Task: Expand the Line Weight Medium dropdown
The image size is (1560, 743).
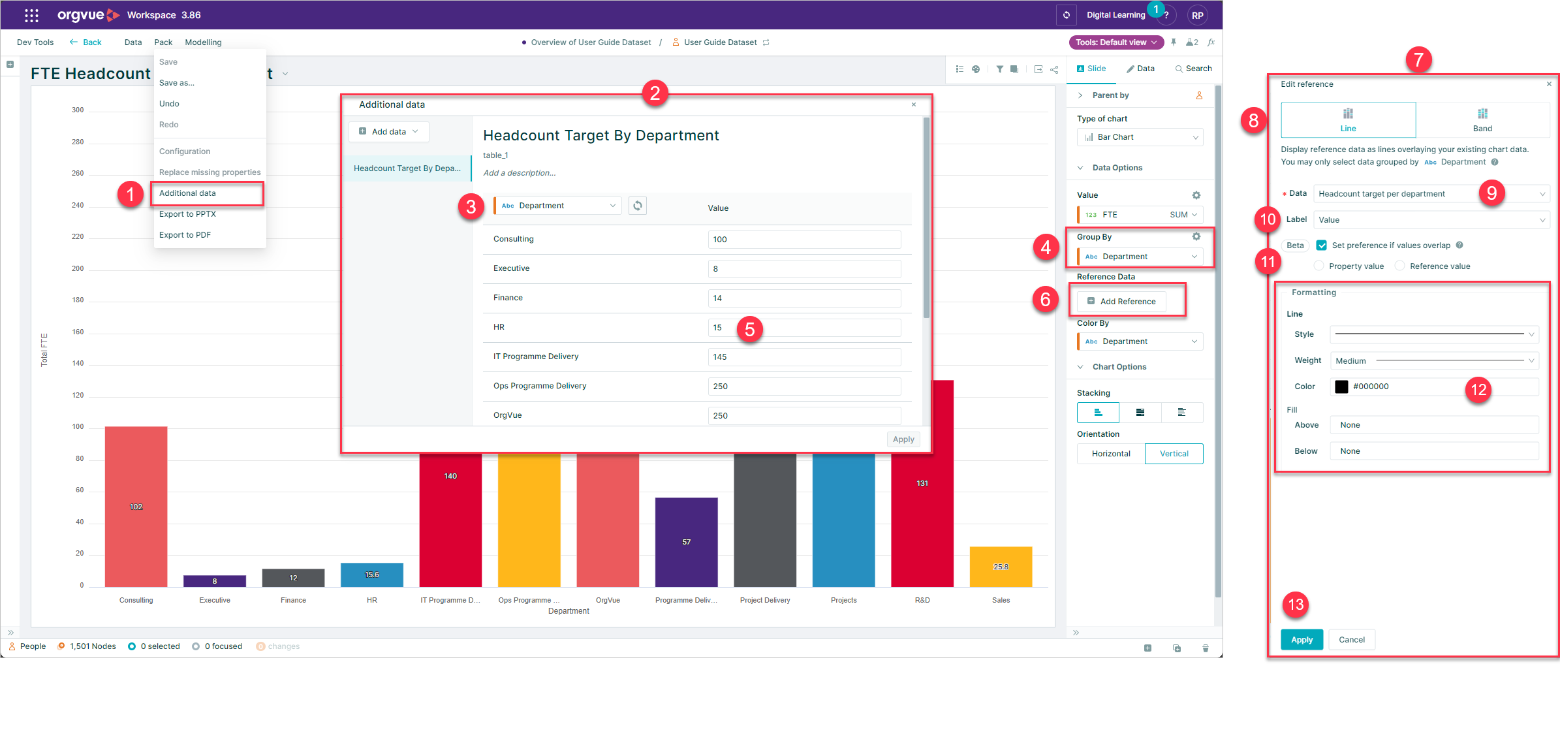Action: pyautogui.click(x=1434, y=360)
